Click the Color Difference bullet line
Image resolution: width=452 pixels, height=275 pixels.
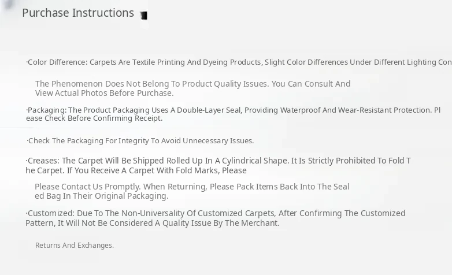231,62
